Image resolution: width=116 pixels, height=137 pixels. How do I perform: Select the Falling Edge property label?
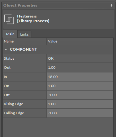coord(14,113)
